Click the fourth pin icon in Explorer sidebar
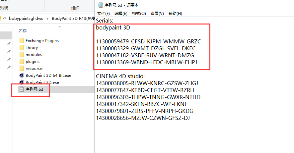294x153 pixels. click(x=9, y=67)
